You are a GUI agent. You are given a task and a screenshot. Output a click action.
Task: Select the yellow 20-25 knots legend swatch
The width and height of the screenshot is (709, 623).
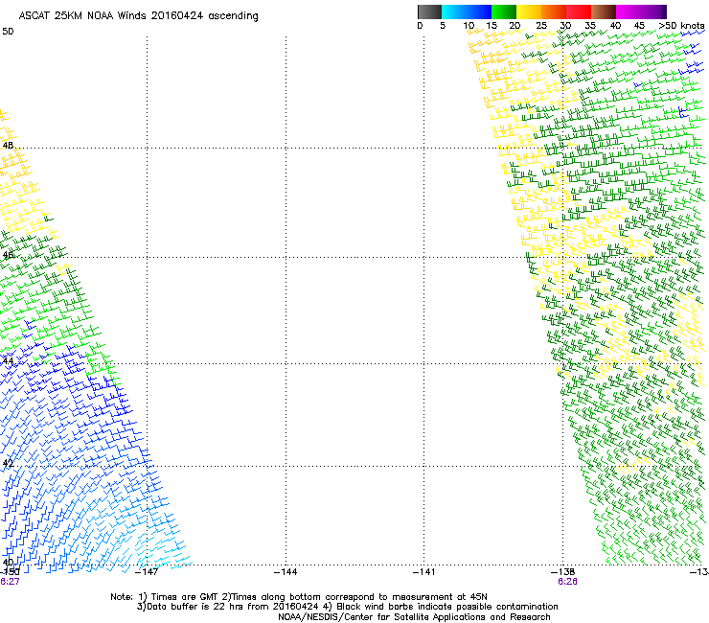pos(529,12)
